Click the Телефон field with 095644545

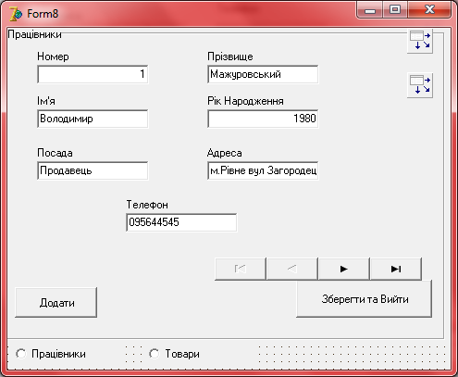coord(181,222)
